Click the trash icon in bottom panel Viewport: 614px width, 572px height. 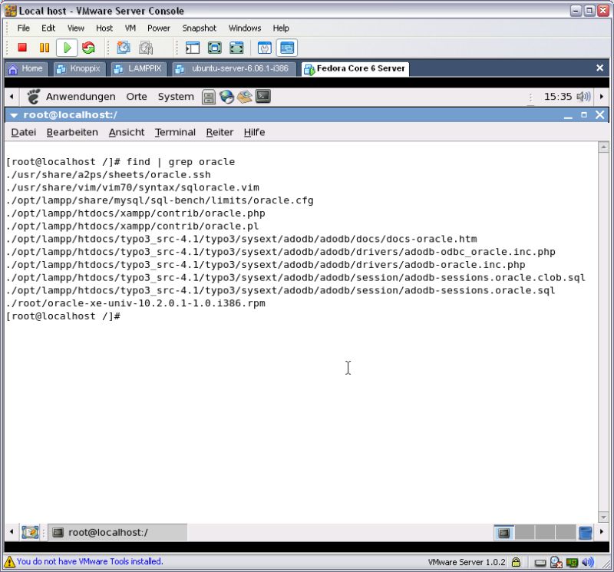586,532
